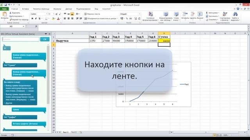Click the Decrease Decimal icon
Viewport: 250px width, 140px height.
point(139,19)
